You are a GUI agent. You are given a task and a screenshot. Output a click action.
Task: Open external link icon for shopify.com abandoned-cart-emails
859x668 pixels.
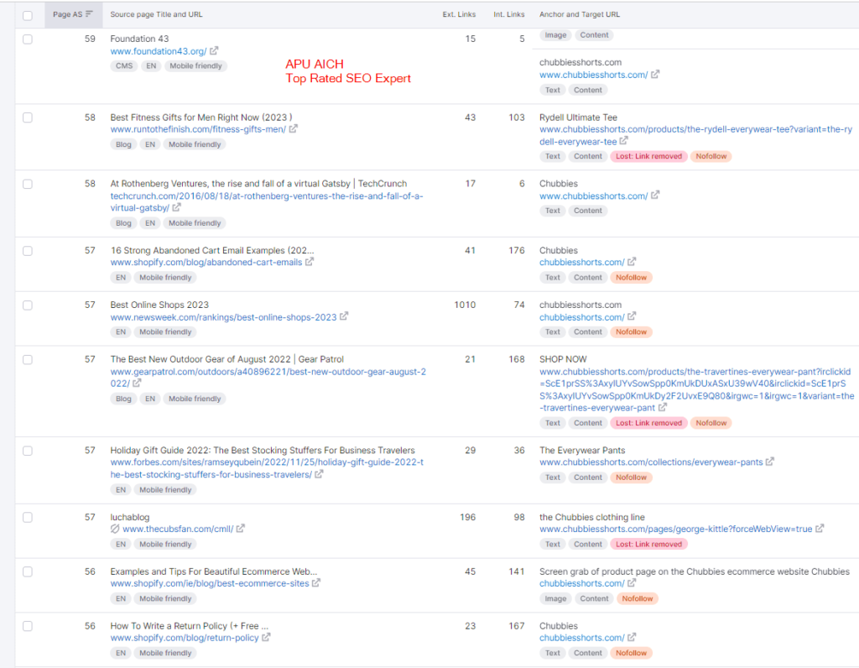coord(310,262)
